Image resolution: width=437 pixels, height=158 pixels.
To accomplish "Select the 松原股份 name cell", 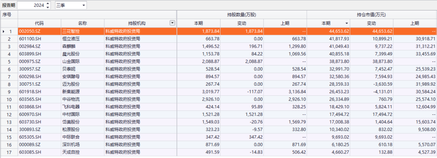I will click(x=83, y=129).
